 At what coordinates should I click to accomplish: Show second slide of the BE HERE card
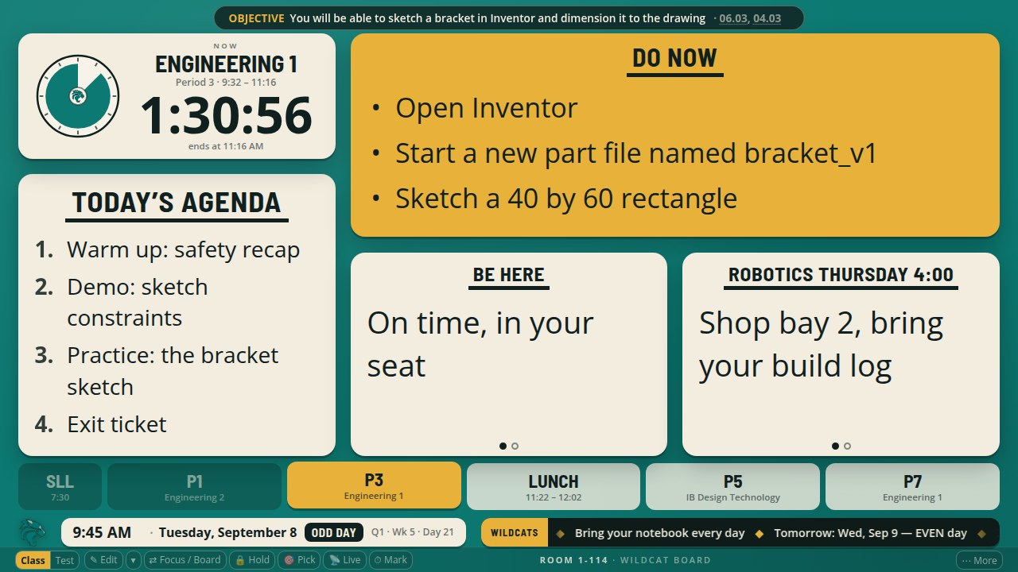pos(515,446)
